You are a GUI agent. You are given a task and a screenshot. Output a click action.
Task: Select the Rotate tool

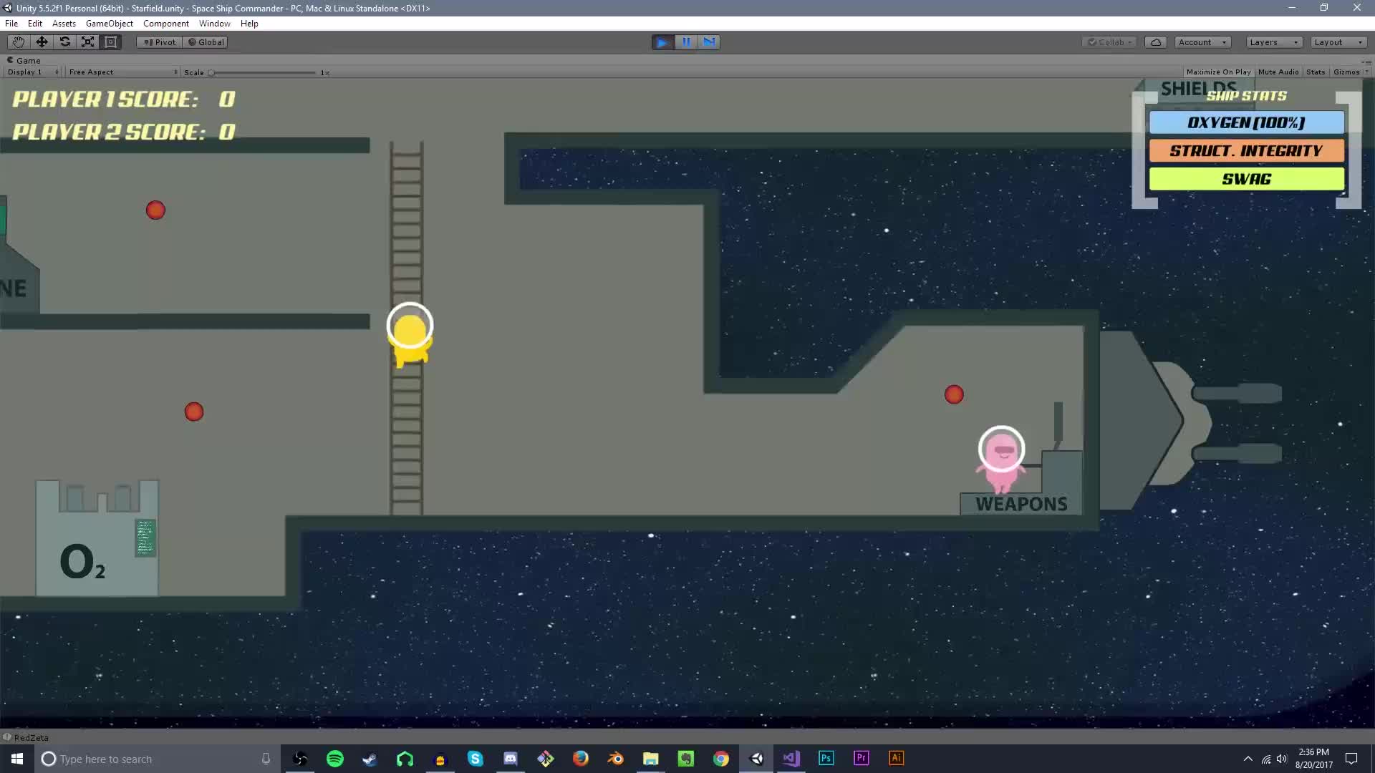coord(64,42)
